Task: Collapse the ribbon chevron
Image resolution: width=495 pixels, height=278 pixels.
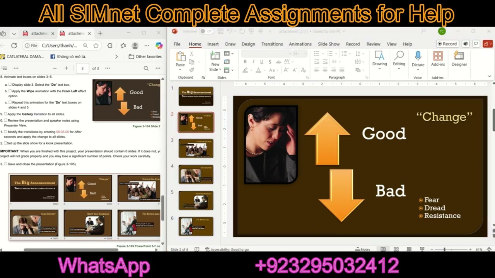Action: pos(489,76)
